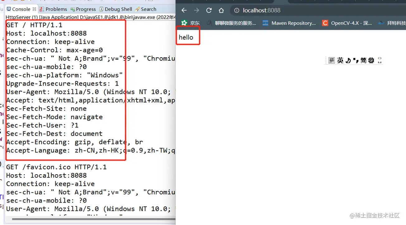The image size is (406, 225).
Task: Open the browser home page
Action: 221,10
